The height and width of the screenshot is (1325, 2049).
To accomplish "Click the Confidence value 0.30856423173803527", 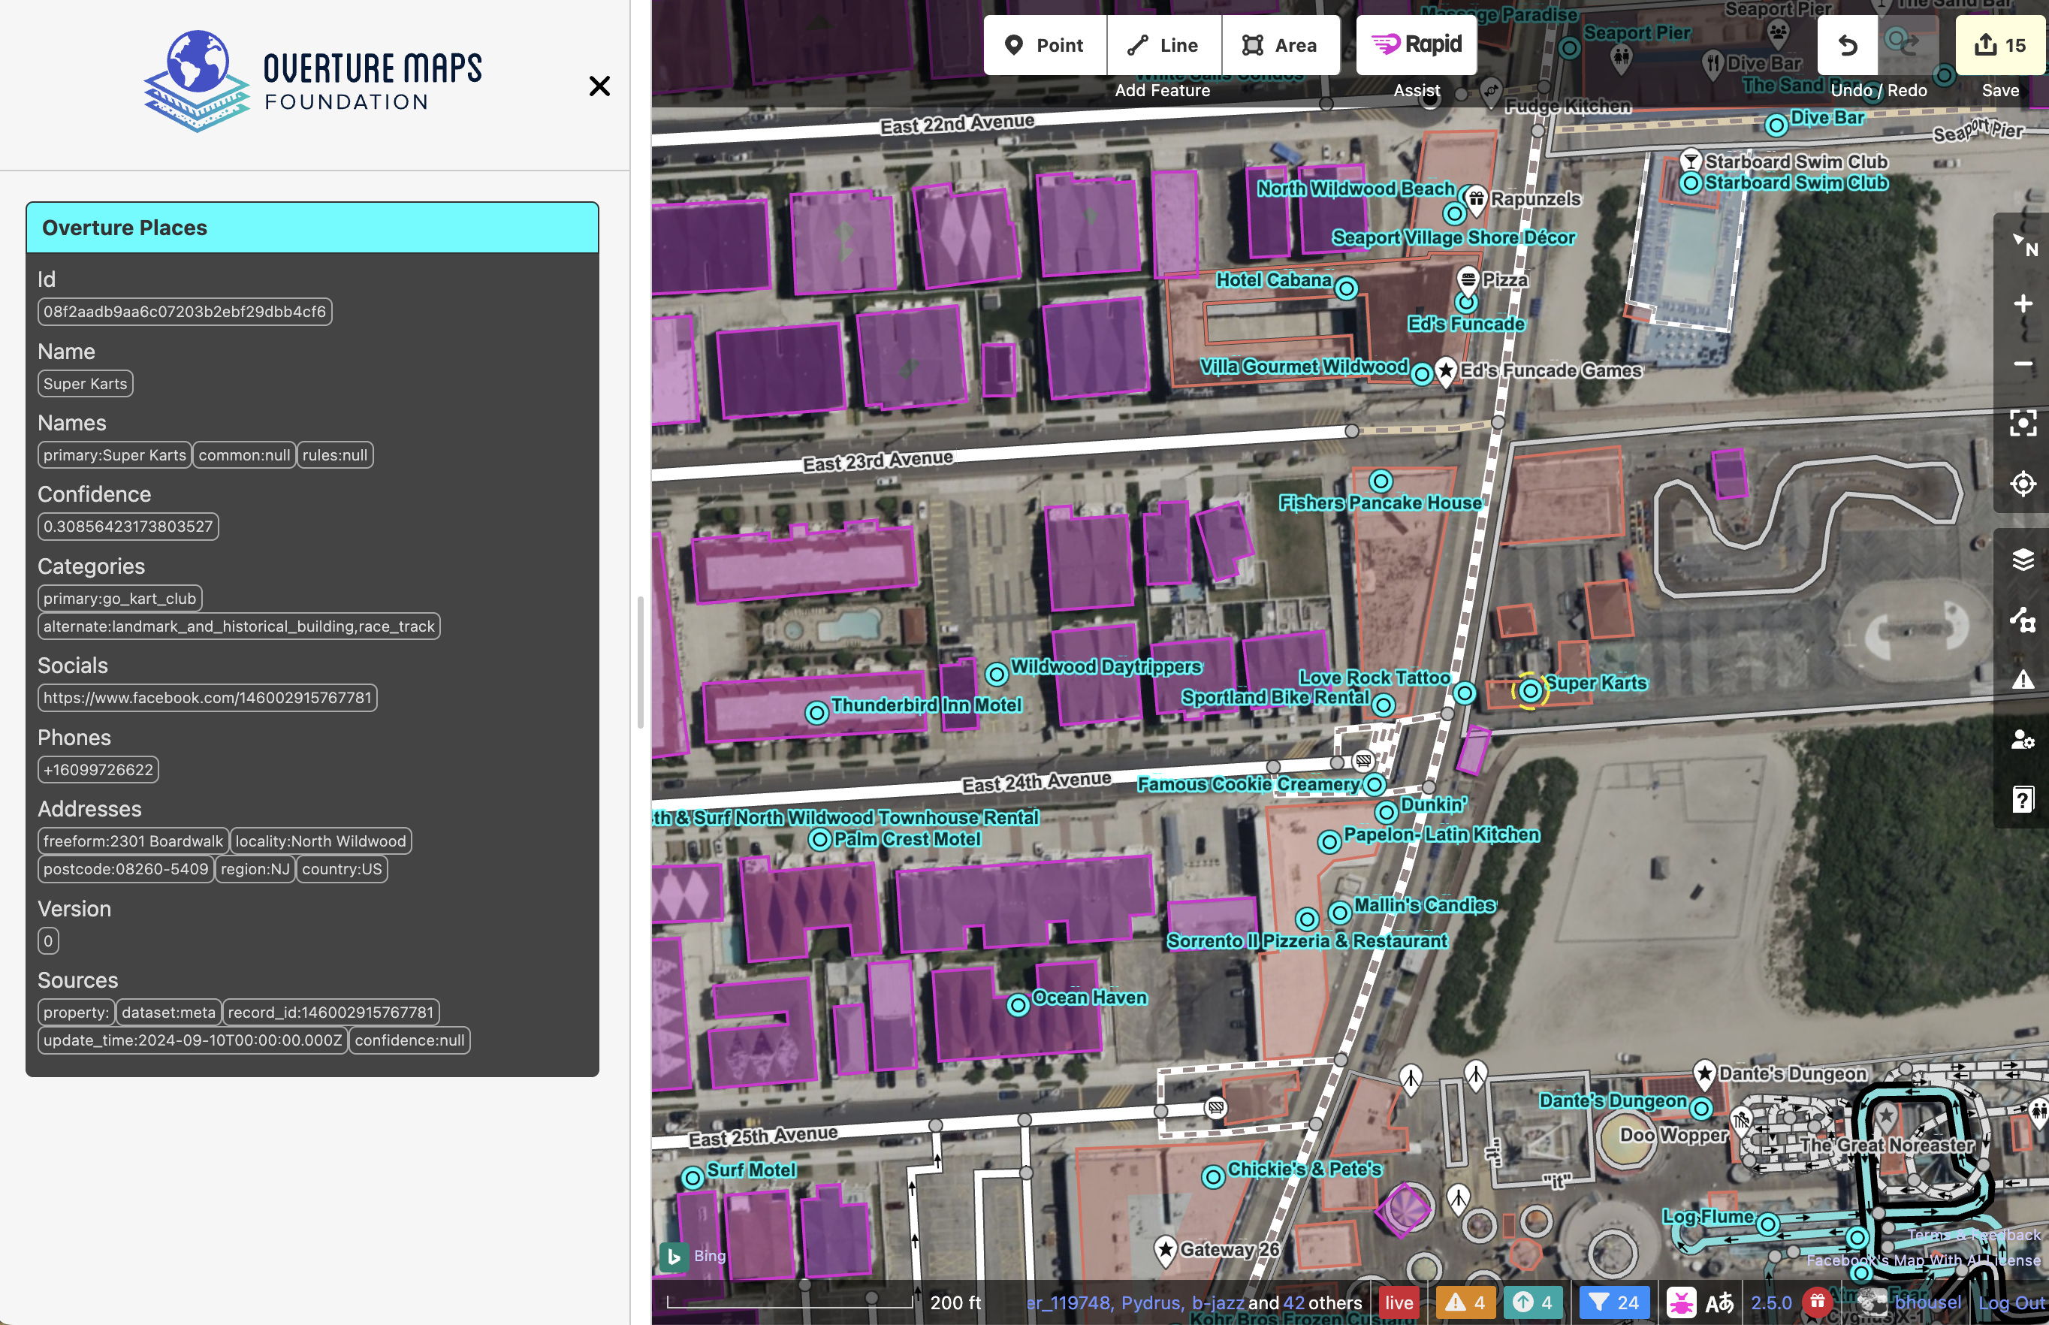I will [x=128, y=527].
